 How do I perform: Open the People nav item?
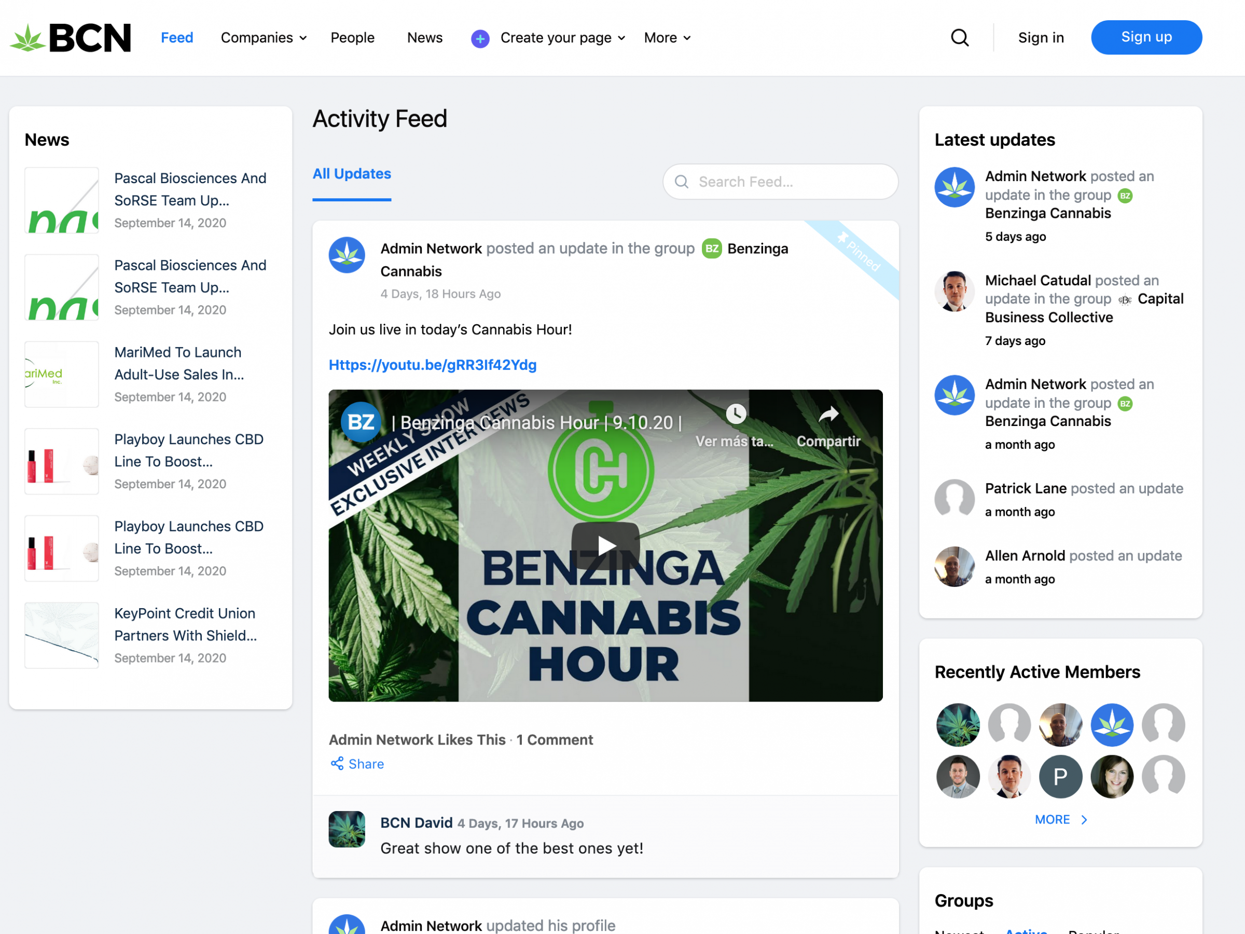(x=352, y=38)
